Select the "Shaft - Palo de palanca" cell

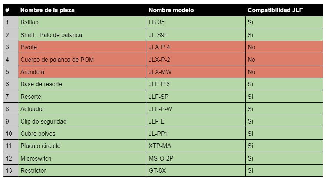51,35
